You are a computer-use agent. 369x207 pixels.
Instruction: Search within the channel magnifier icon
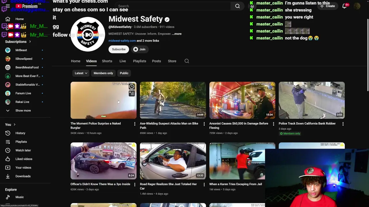[x=187, y=61]
